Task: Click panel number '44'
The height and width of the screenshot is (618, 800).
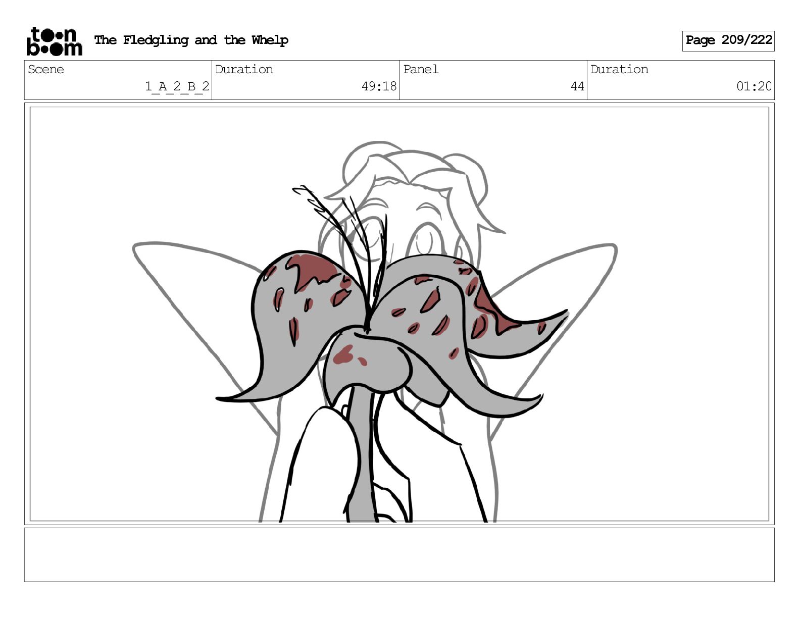Action: [x=577, y=86]
